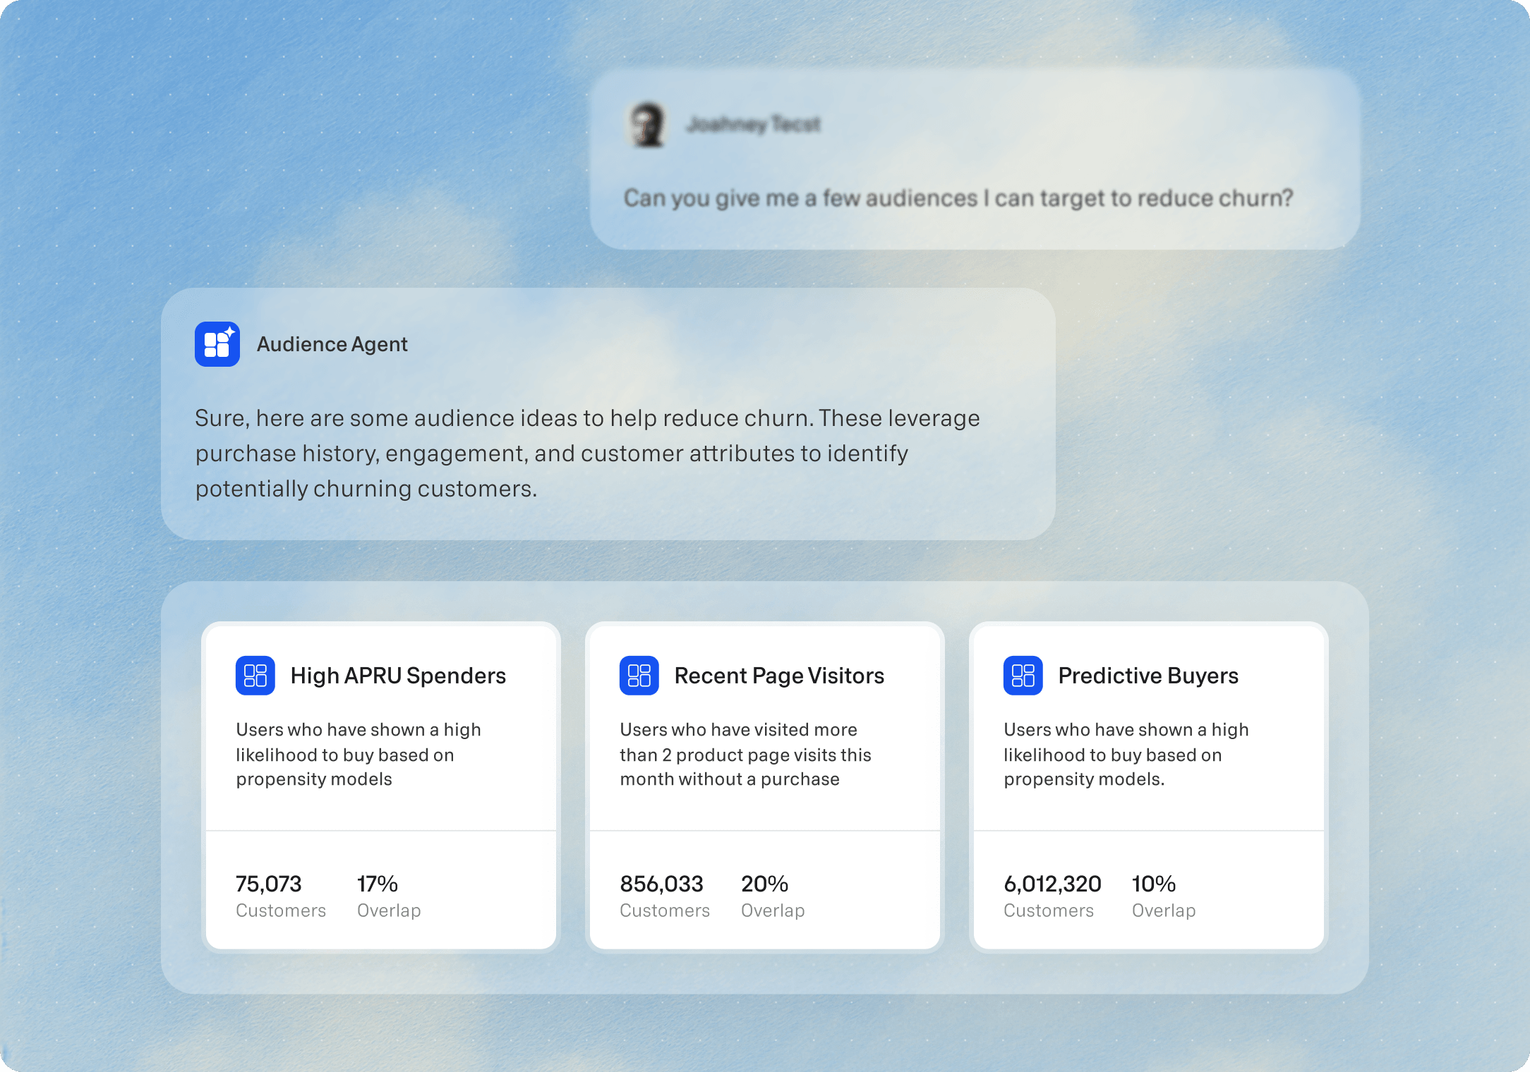
Task: Click the Audience Agent sparkle icon
Action: (x=217, y=344)
